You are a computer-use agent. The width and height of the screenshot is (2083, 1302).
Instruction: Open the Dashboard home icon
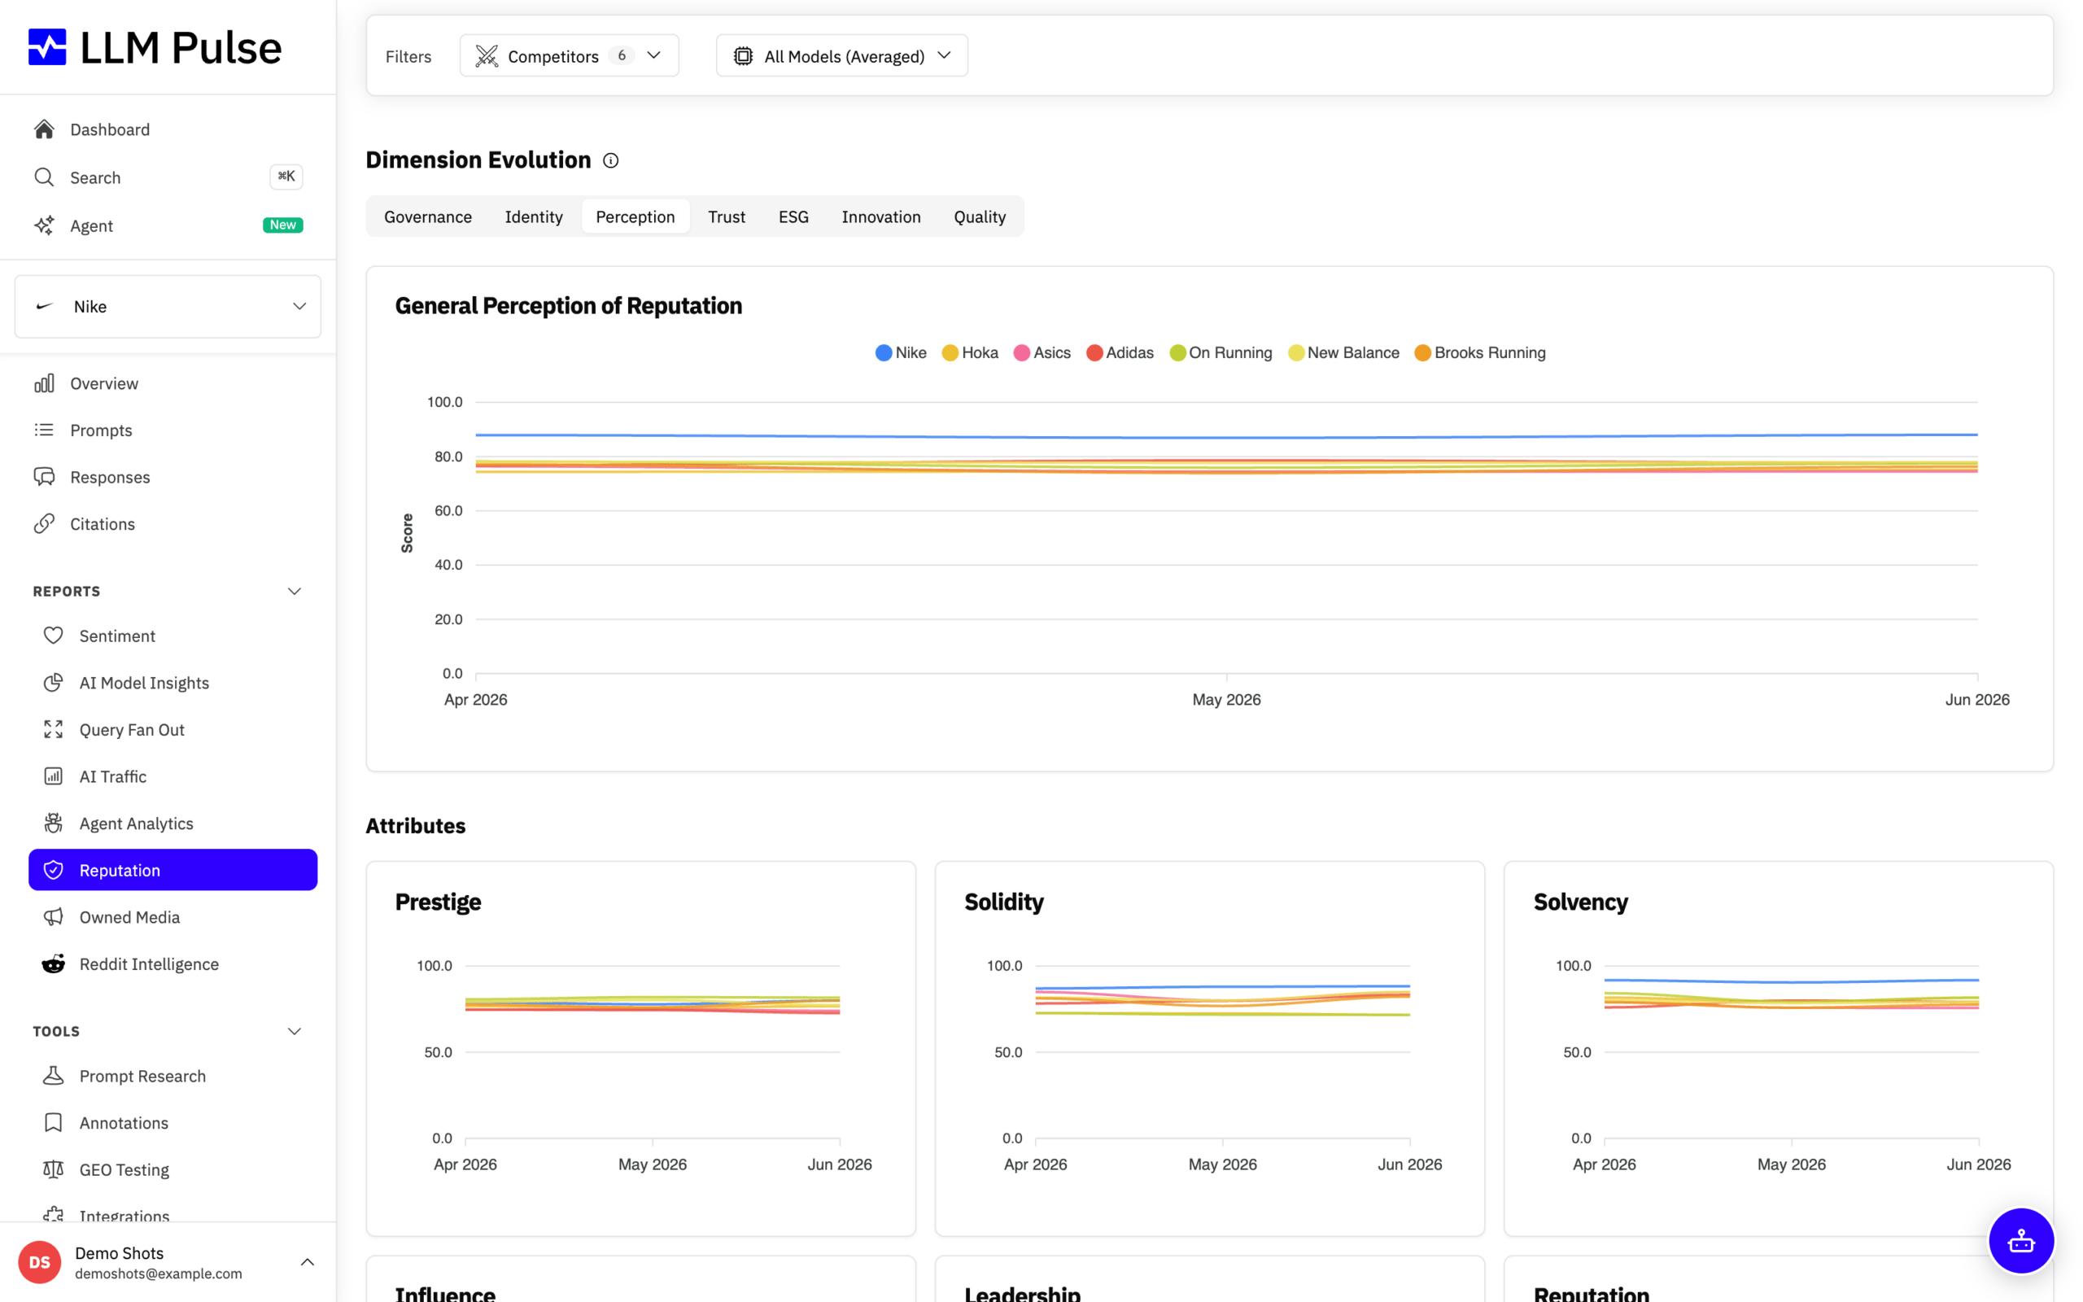pos(44,129)
